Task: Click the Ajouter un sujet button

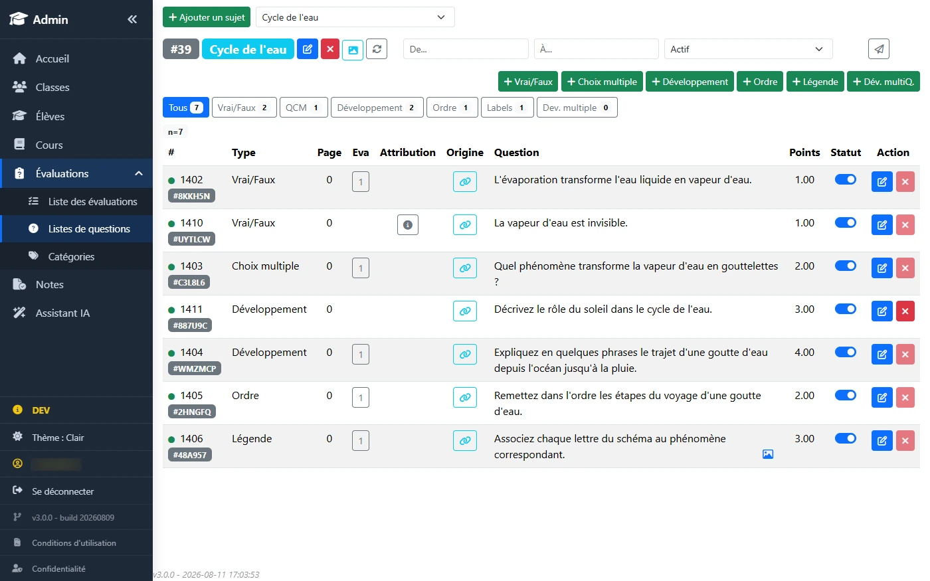Action: pos(207,17)
